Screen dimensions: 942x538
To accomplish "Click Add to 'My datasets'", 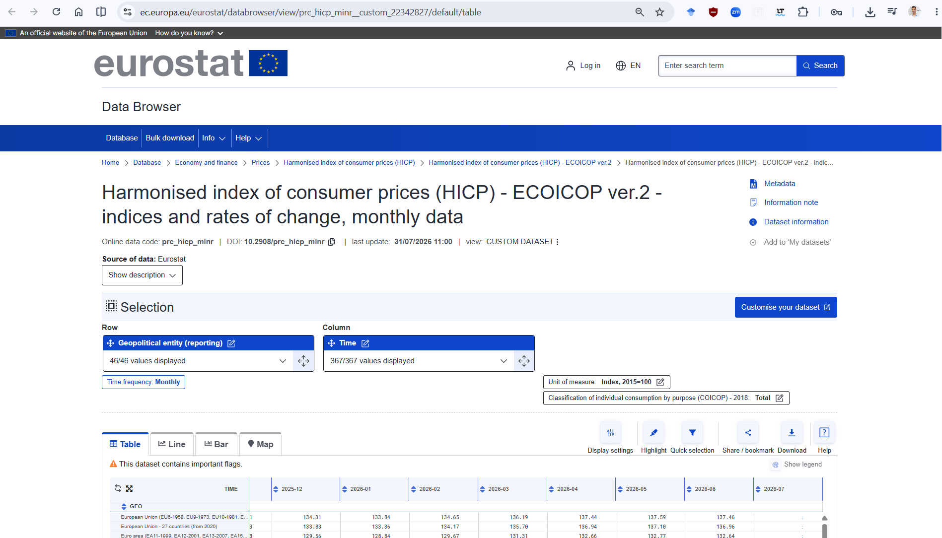I will tap(797, 242).
